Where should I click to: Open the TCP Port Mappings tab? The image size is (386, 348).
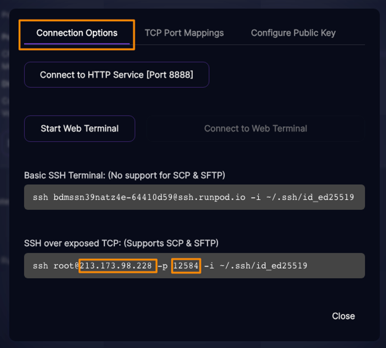click(184, 33)
